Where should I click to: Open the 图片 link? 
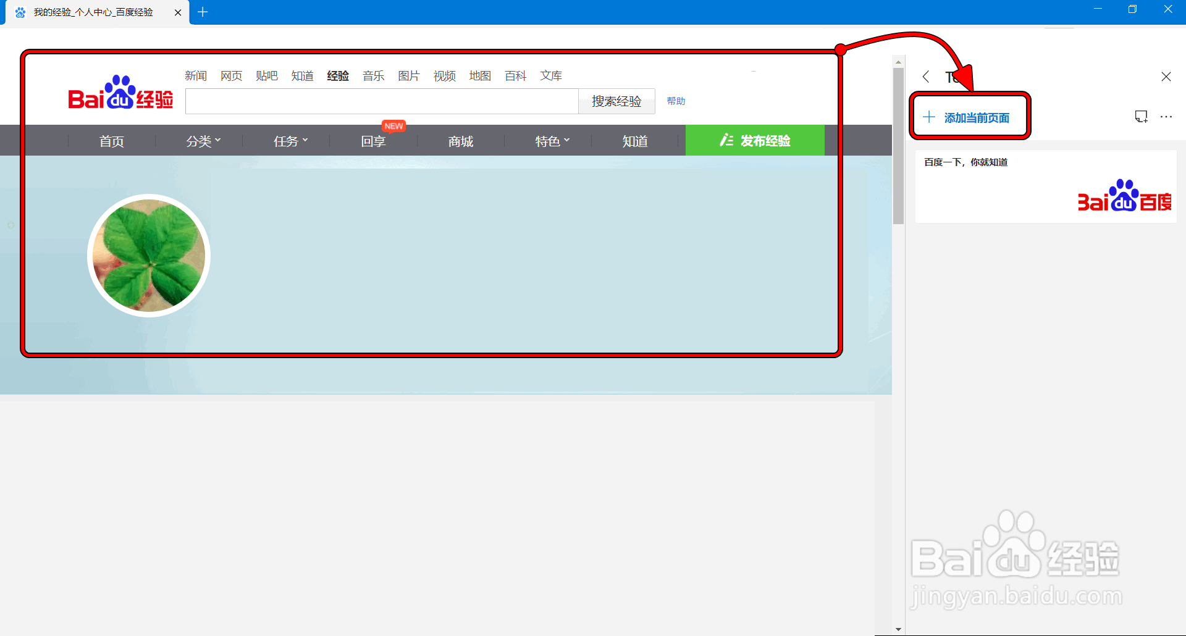(x=409, y=76)
